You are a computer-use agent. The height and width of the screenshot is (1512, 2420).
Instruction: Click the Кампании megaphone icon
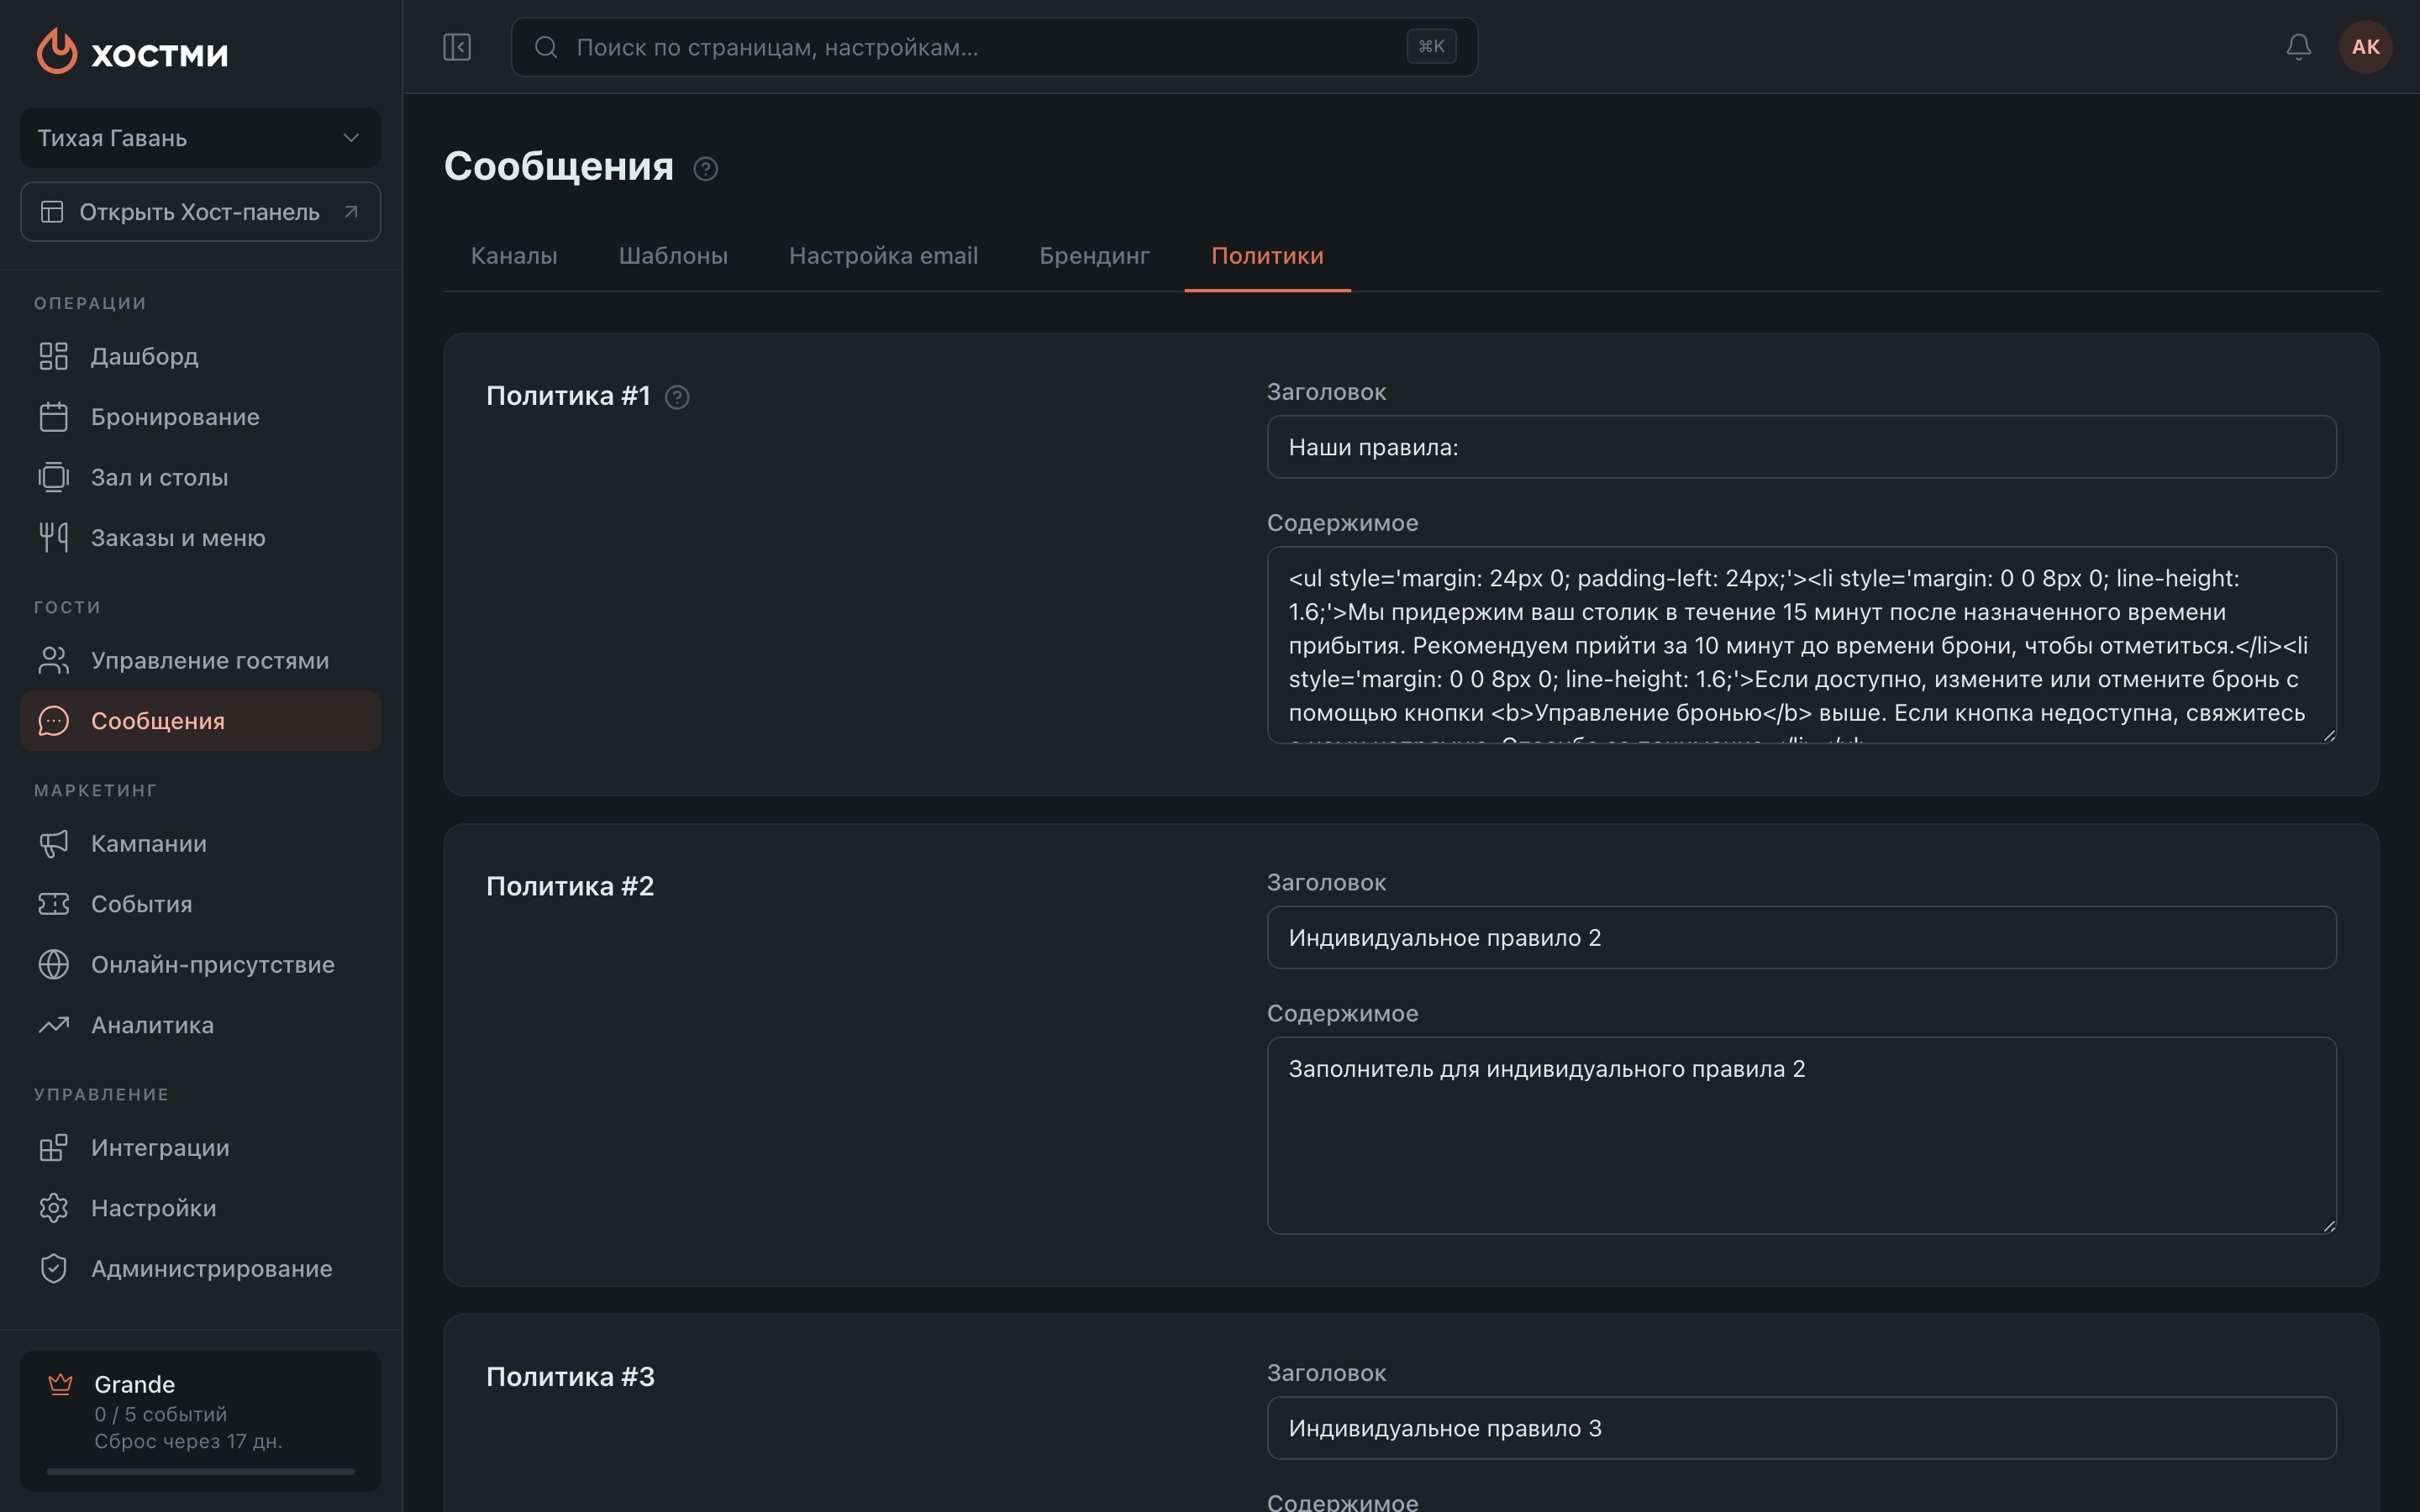(54, 843)
